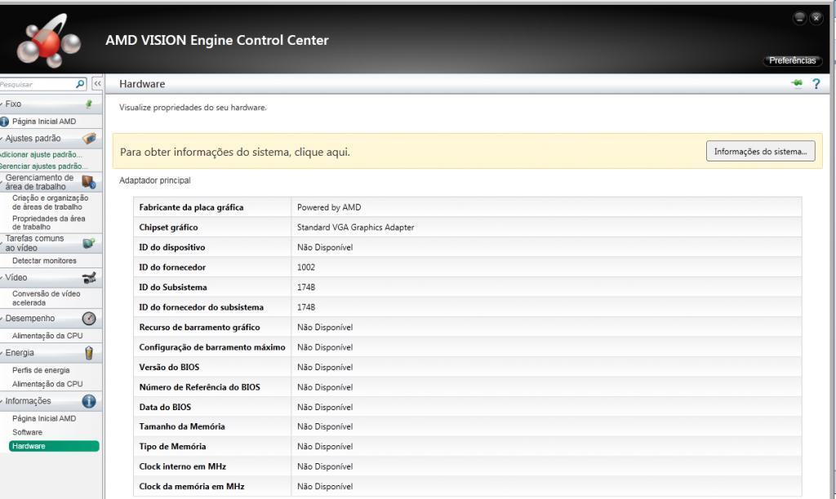Collapse the sidebar with double-arrow button
This screenshot has height=499, width=836.
click(97, 84)
